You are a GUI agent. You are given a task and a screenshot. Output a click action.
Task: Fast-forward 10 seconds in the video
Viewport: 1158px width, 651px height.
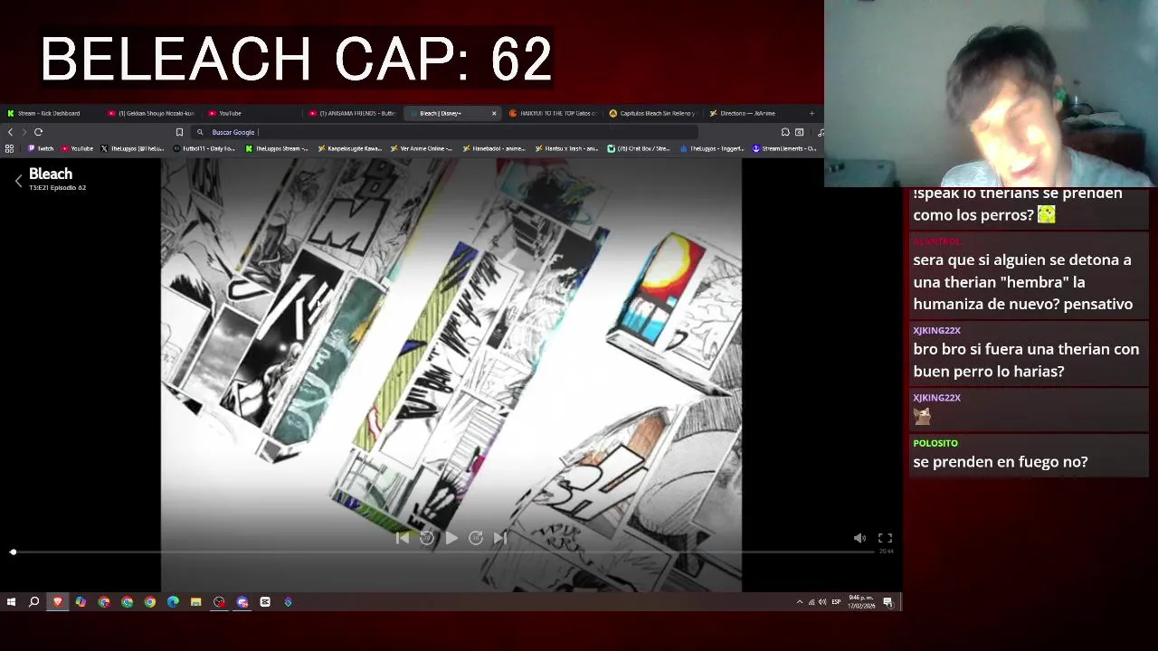click(475, 538)
